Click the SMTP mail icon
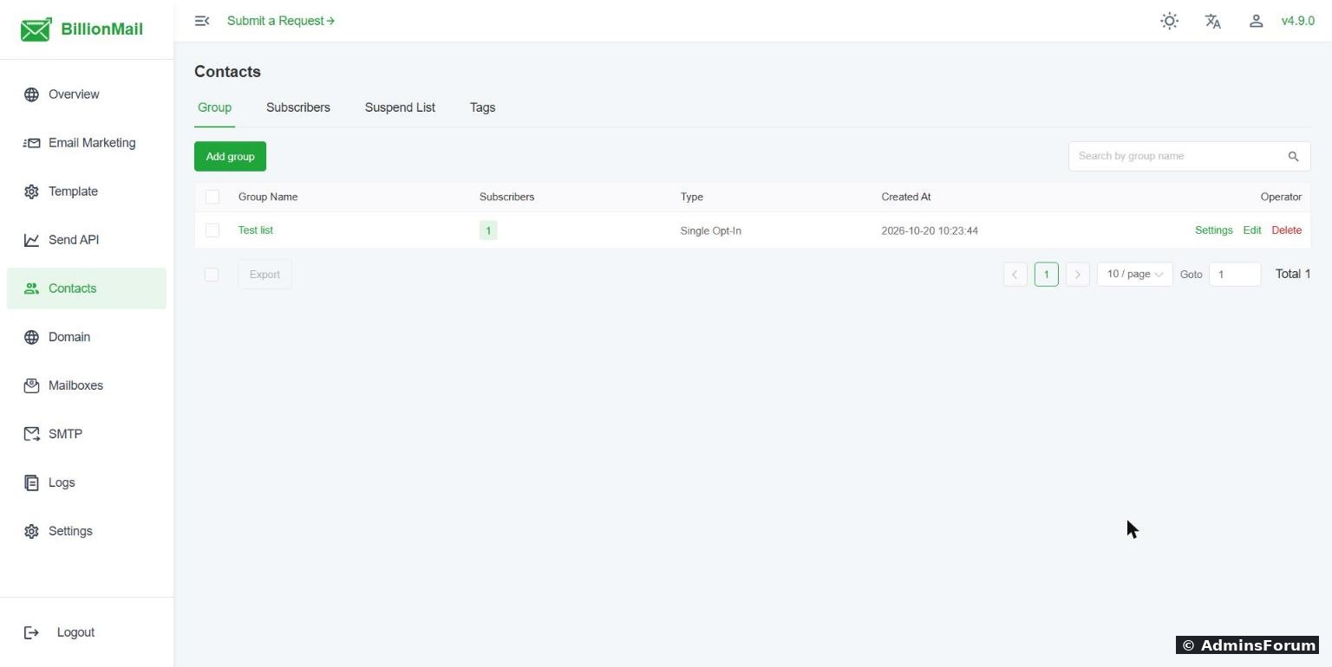This screenshot has height=667, width=1332. click(x=31, y=434)
